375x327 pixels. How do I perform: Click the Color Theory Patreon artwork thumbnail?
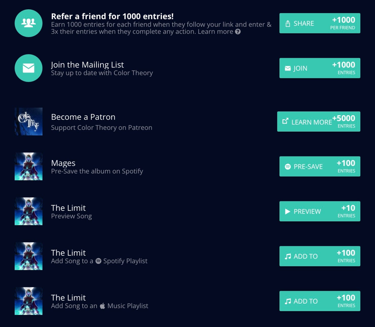tap(29, 122)
